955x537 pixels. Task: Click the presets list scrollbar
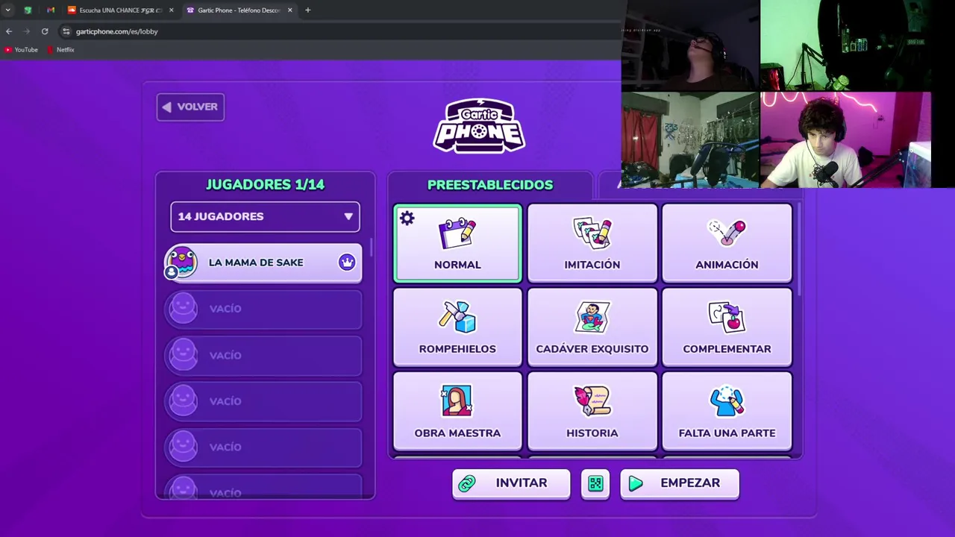(798, 250)
